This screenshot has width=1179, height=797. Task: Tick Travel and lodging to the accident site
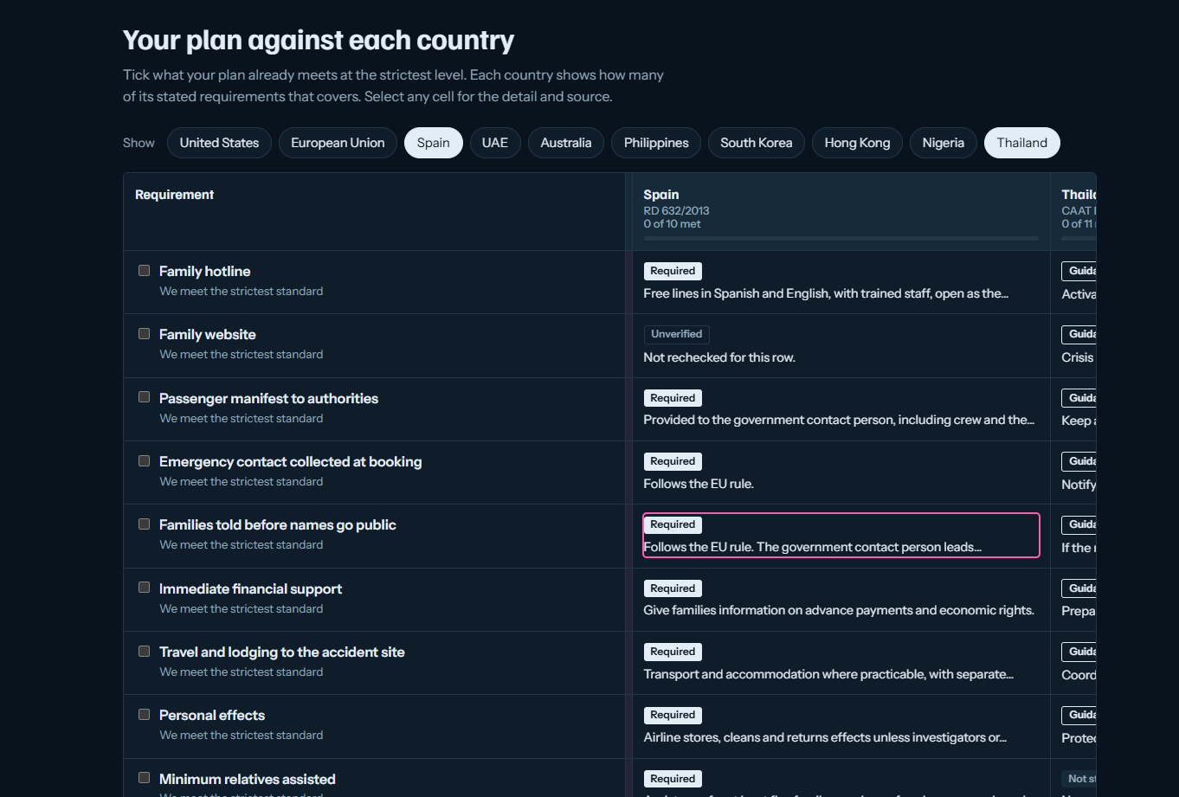click(145, 652)
